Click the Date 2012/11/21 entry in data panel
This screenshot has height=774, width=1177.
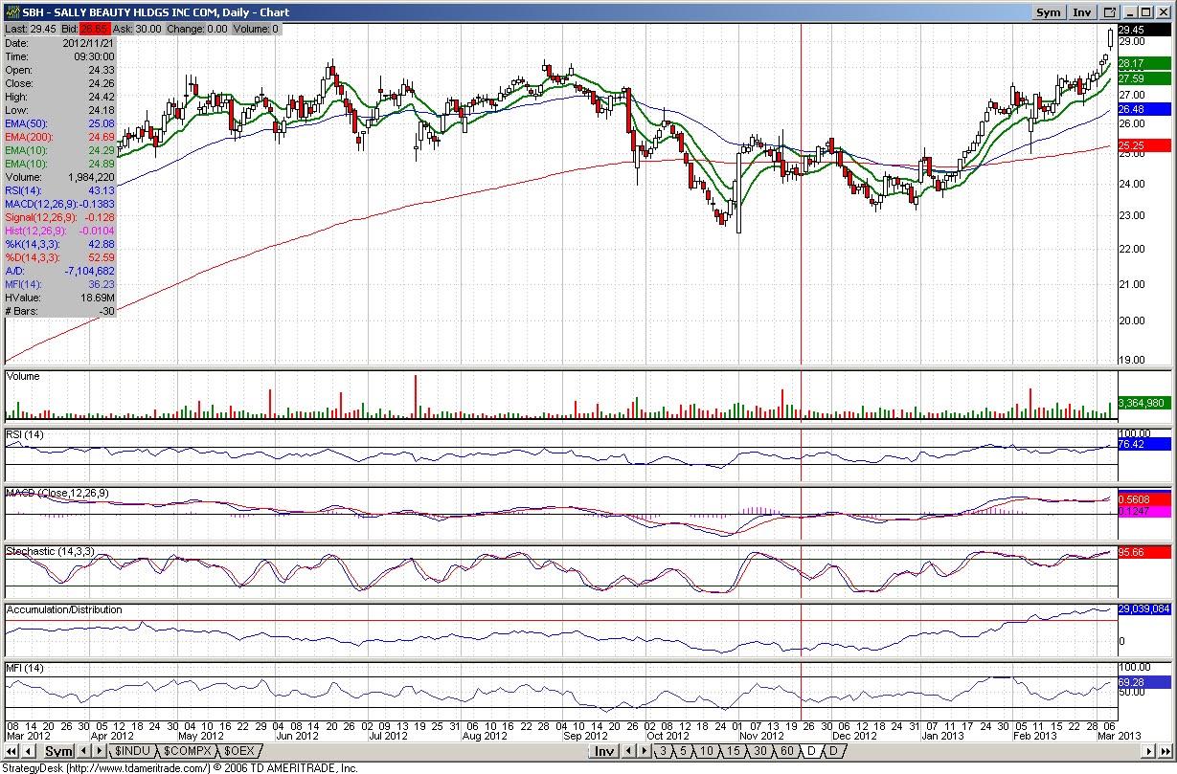click(x=60, y=43)
